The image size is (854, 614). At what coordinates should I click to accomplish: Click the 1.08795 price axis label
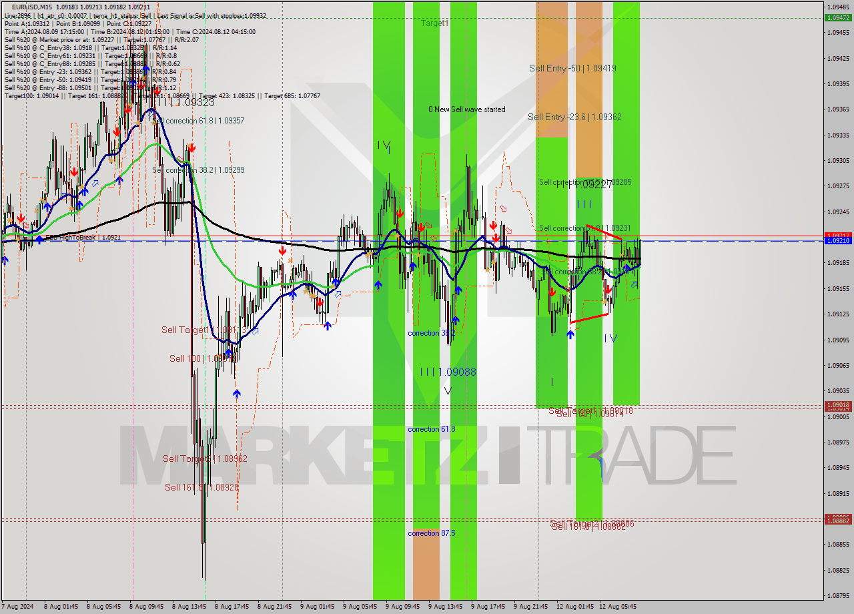point(839,595)
